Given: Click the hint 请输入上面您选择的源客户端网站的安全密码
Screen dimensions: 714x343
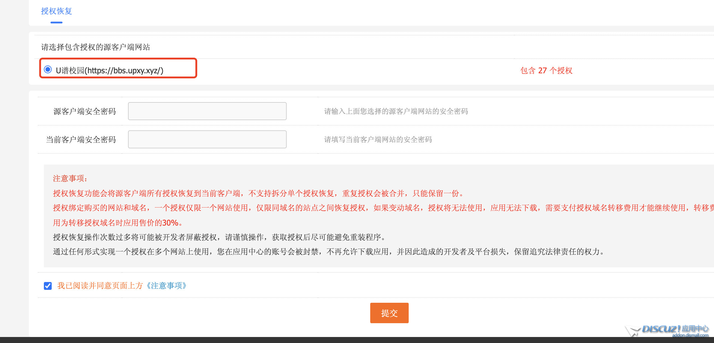Looking at the screenshot, I should (x=396, y=111).
